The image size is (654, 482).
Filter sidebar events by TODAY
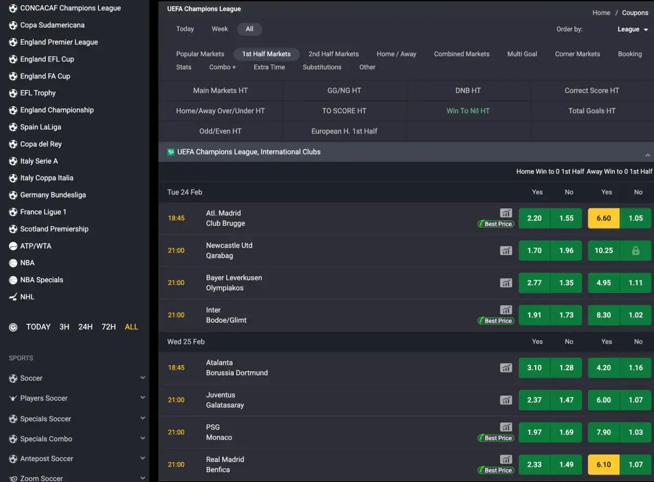38,327
